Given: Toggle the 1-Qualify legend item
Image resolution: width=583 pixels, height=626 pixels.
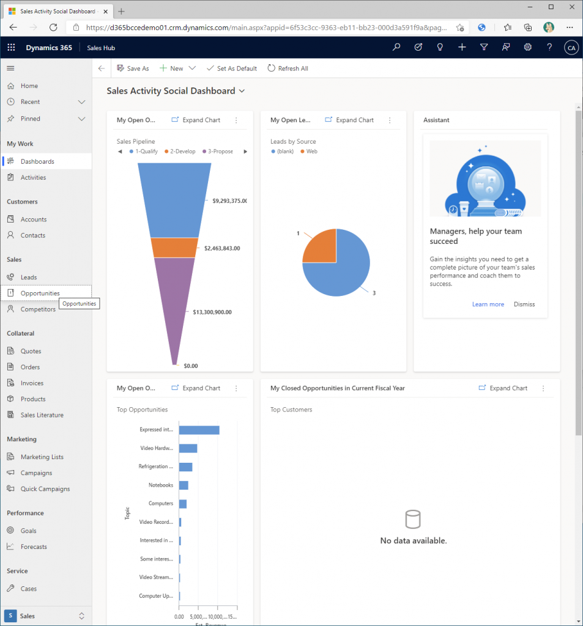Looking at the screenshot, I should pyautogui.click(x=144, y=152).
